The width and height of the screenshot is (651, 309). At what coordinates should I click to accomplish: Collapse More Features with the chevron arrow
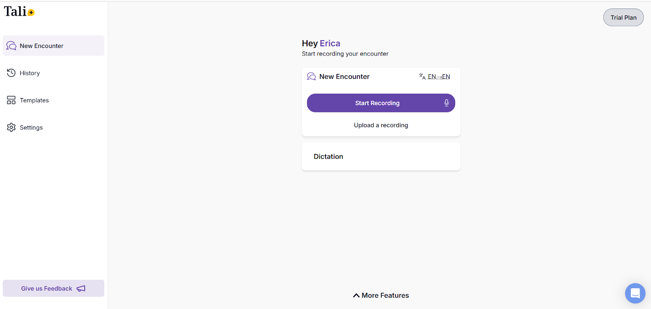pos(356,295)
